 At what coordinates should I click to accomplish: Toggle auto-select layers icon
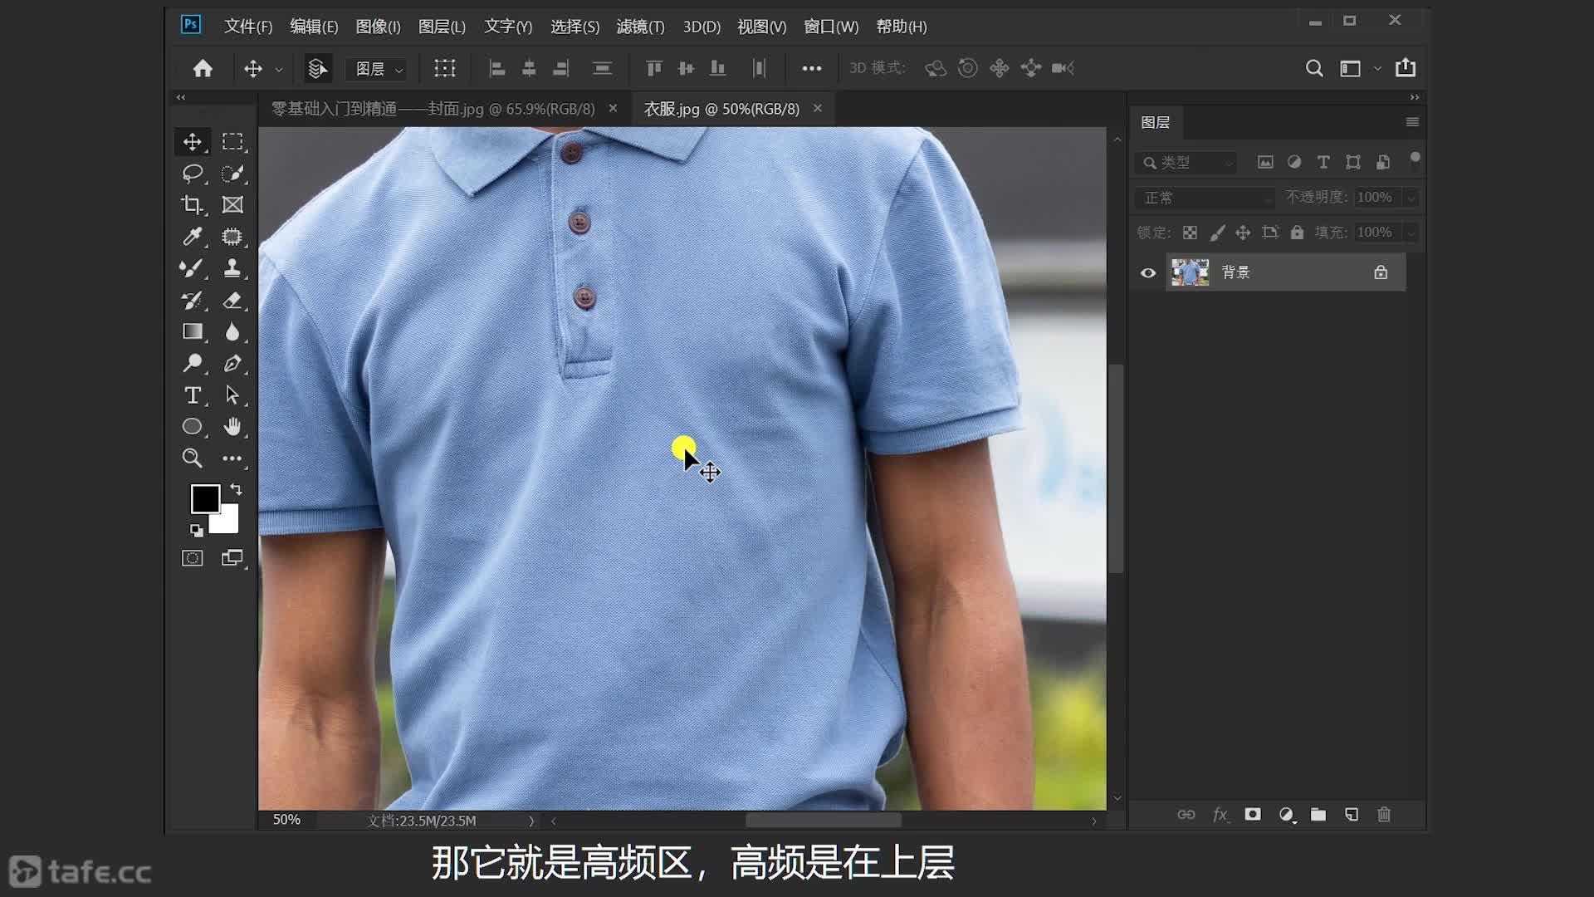coord(317,68)
